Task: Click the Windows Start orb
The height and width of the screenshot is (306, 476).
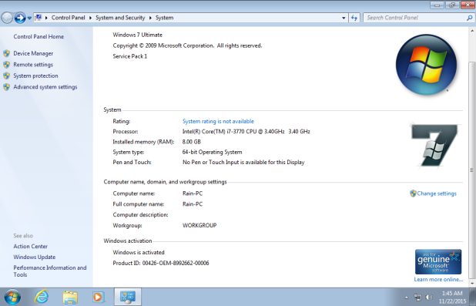Action: [12, 297]
